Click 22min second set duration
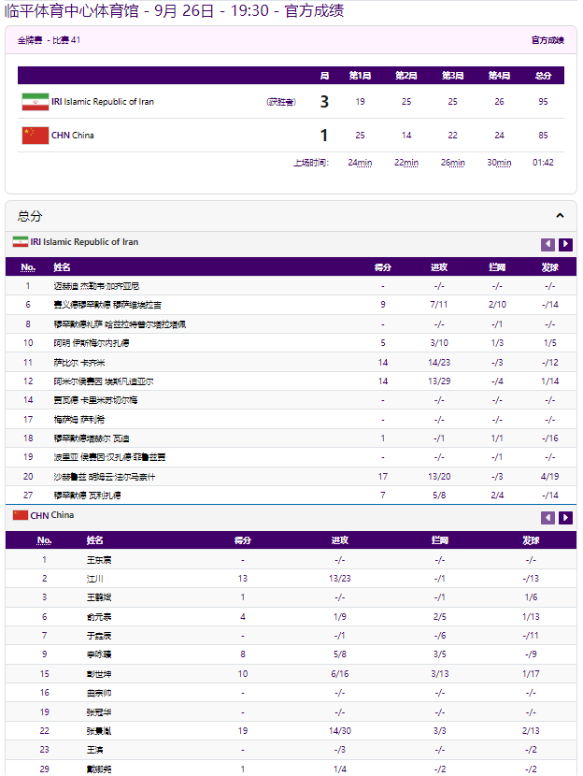The height and width of the screenshot is (776, 583). coord(406,163)
